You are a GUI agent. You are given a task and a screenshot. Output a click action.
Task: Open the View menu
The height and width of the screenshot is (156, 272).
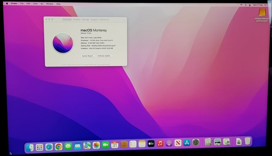(35, 4)
